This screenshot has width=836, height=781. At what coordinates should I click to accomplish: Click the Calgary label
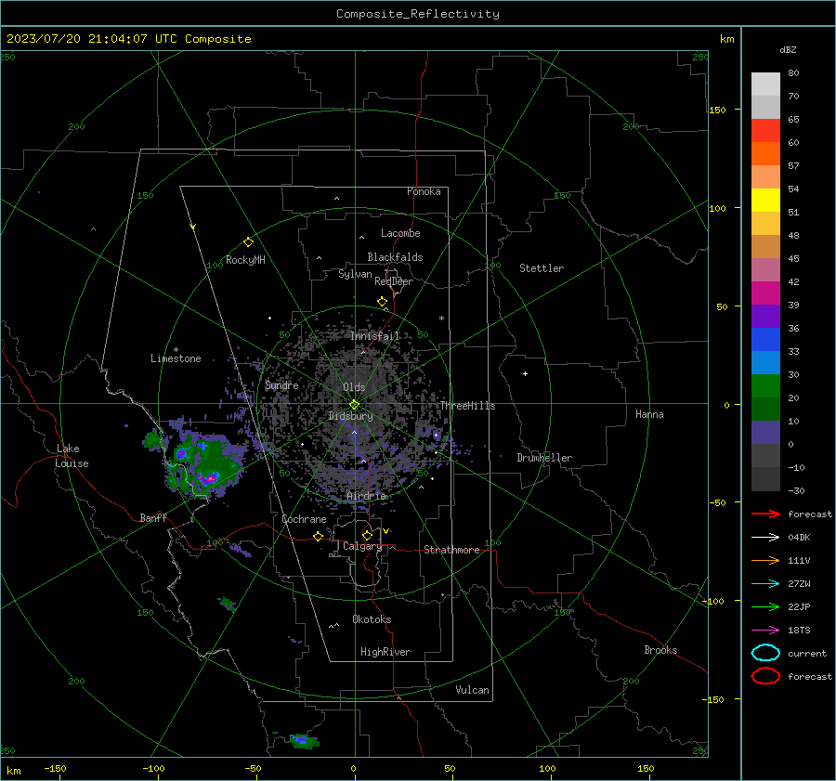coord(362,546)
